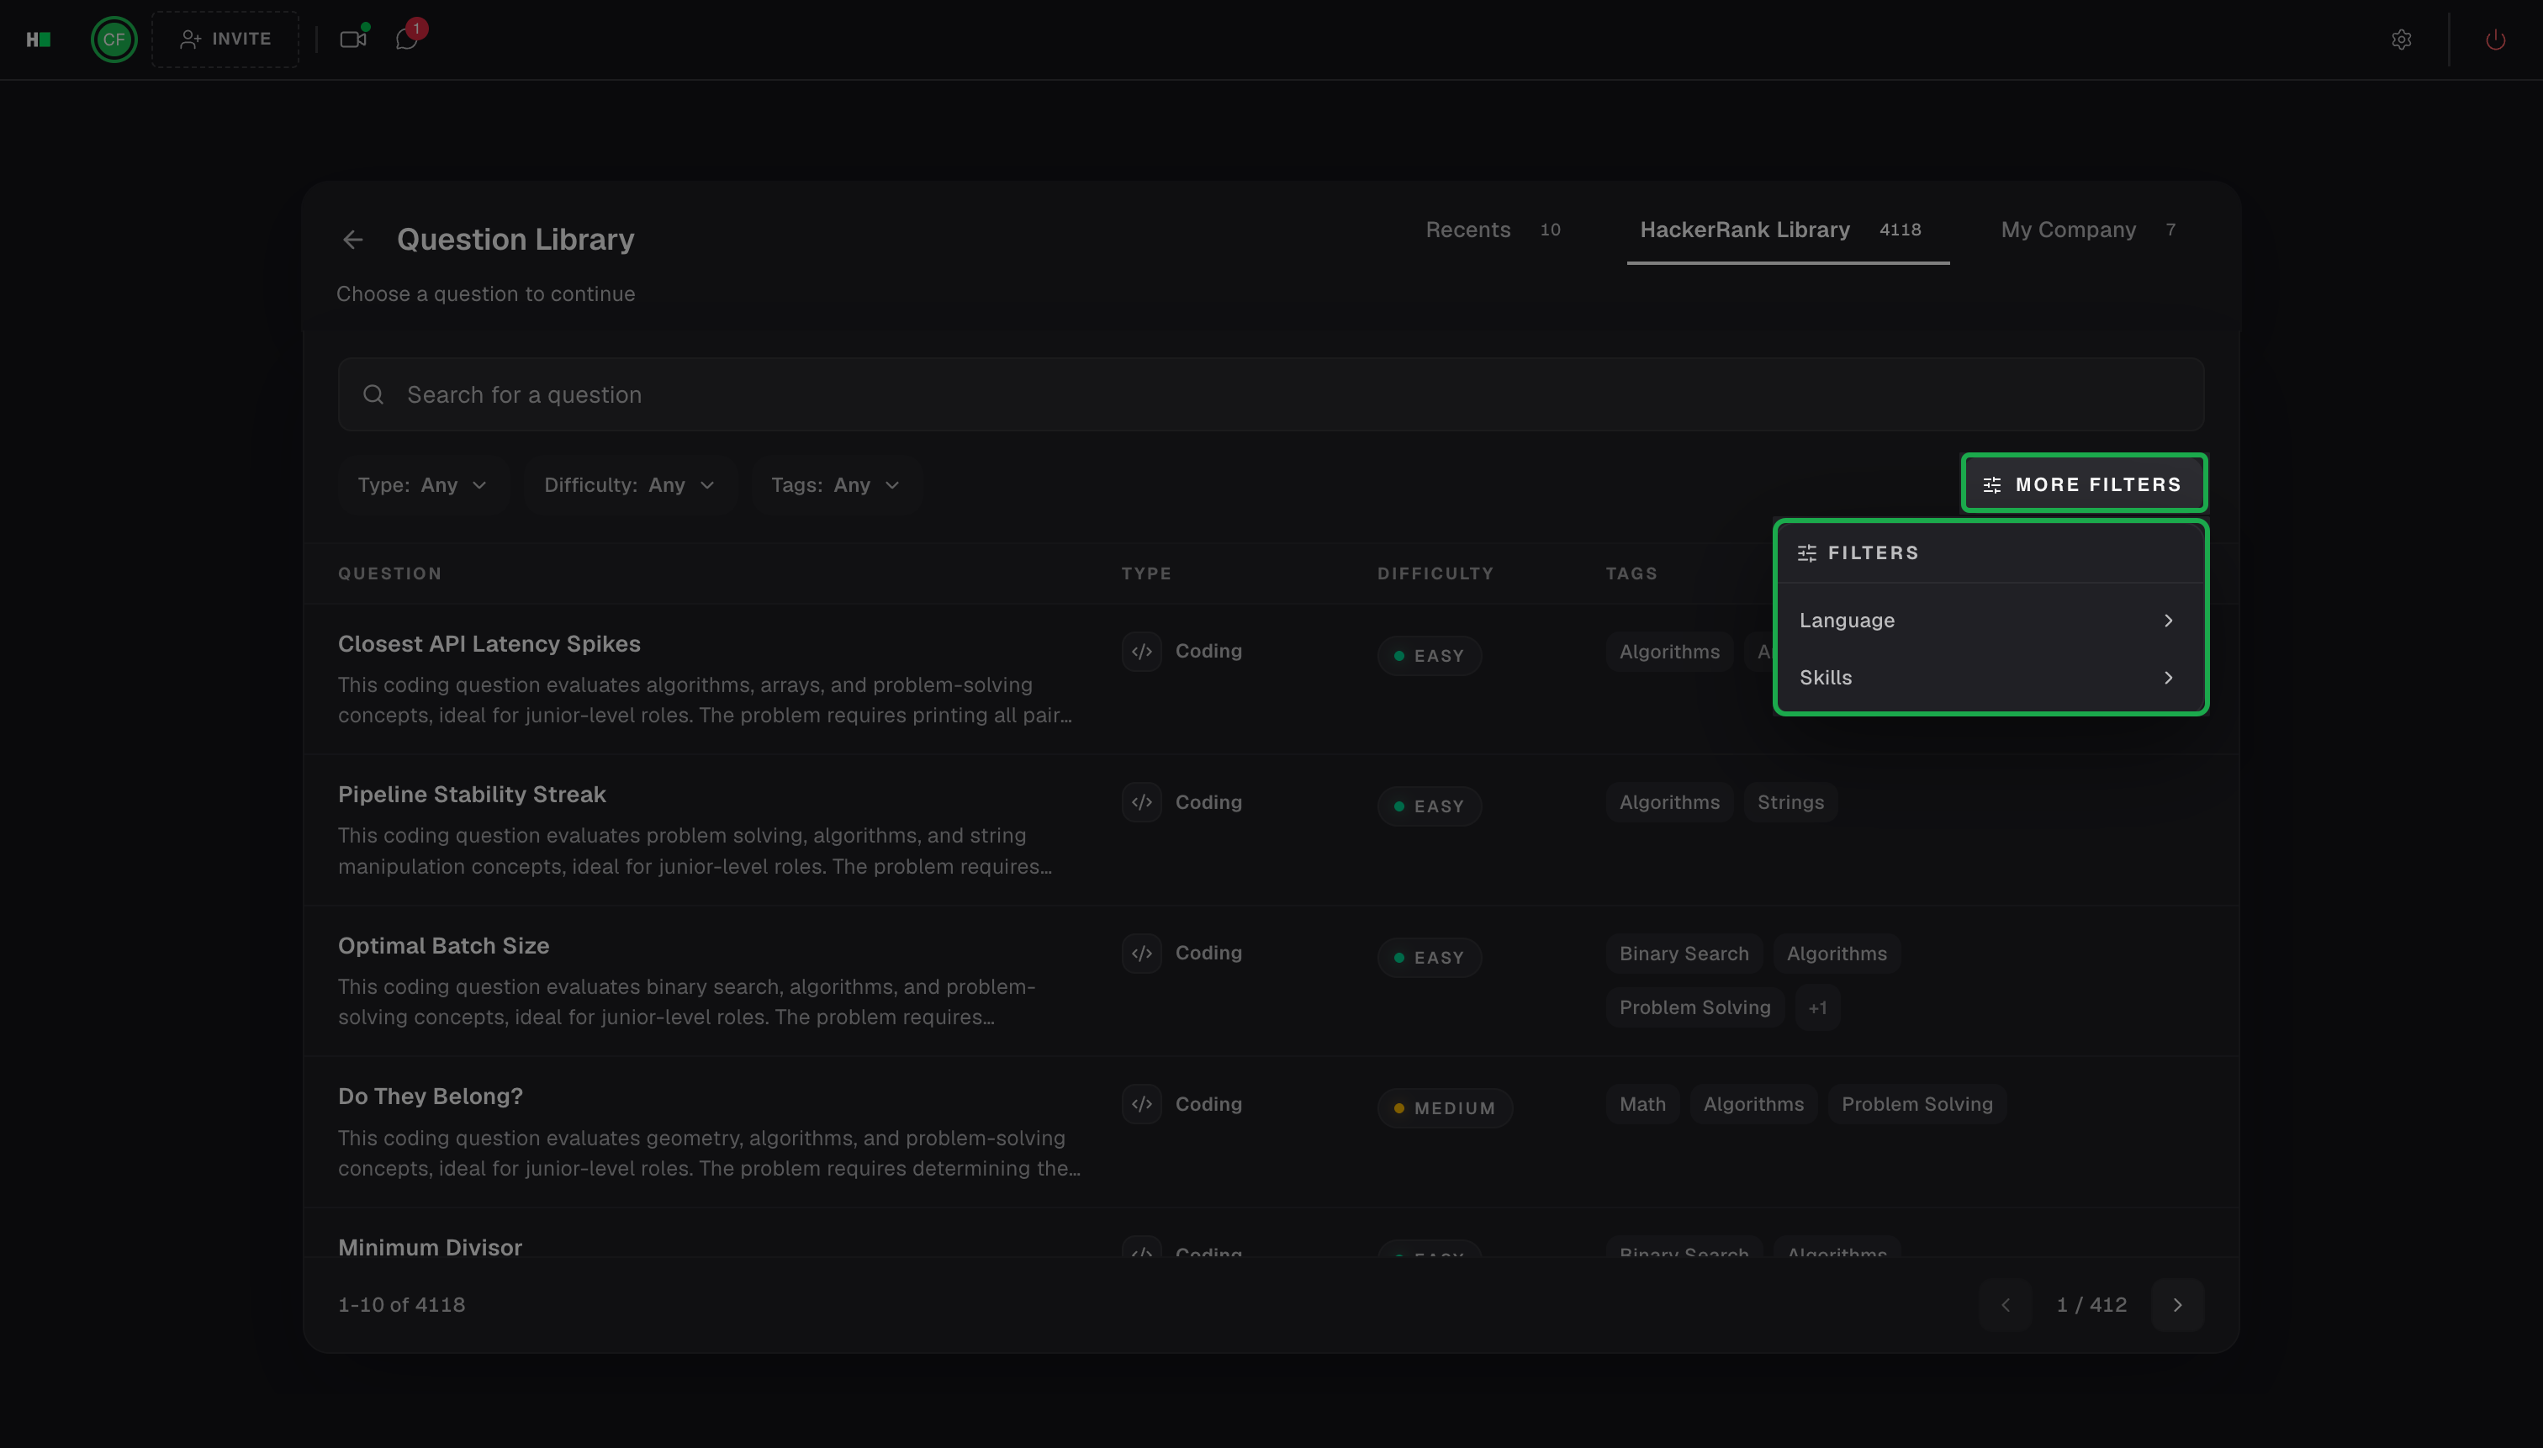Viewport: 2543px width, 1448px height.
Task: Click the red power end-session icon
Action: click(2494, 40)
